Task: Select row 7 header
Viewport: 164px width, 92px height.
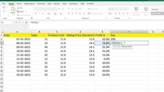Action: (2, 59)
